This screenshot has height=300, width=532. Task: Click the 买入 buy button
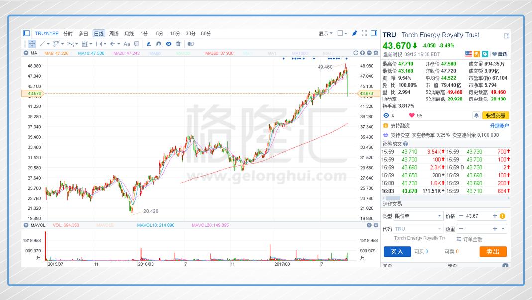tap(397, 251)
